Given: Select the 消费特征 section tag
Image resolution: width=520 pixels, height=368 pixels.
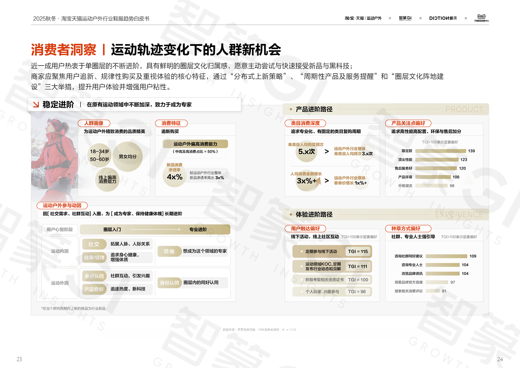Looking at the screenshot, I should 171,123.
